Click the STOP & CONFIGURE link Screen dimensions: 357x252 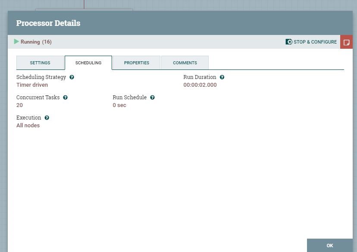click(x=315, y=42)
